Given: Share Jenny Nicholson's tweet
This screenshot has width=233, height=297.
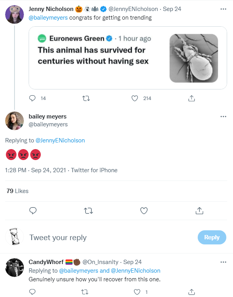Looking at the screenshot, I should pyautogui.click(x=191, y=98).
